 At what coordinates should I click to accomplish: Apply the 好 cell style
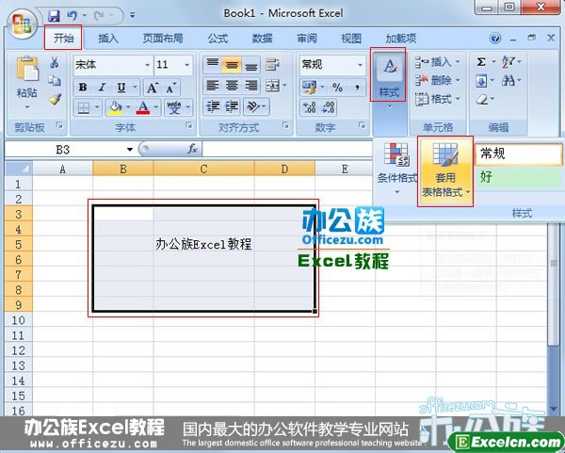tap(519, 177)
